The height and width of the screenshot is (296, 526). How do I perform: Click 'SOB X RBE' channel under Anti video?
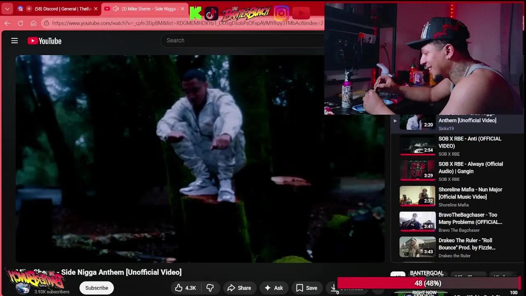coord(449,154)
